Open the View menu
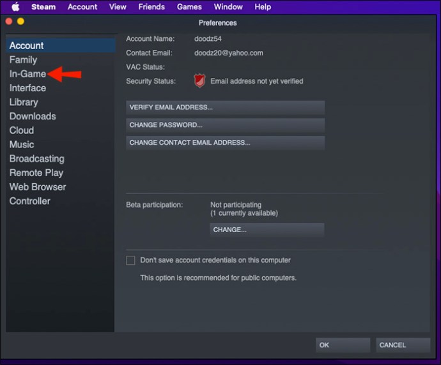 (x=118, y=6)
